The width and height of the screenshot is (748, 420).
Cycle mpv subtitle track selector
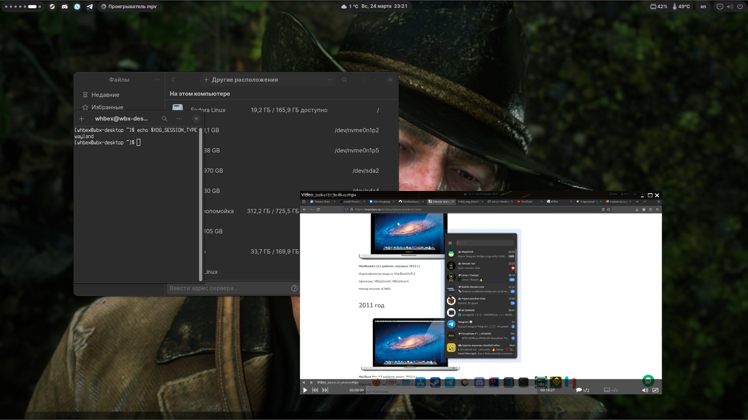(611, 390)
